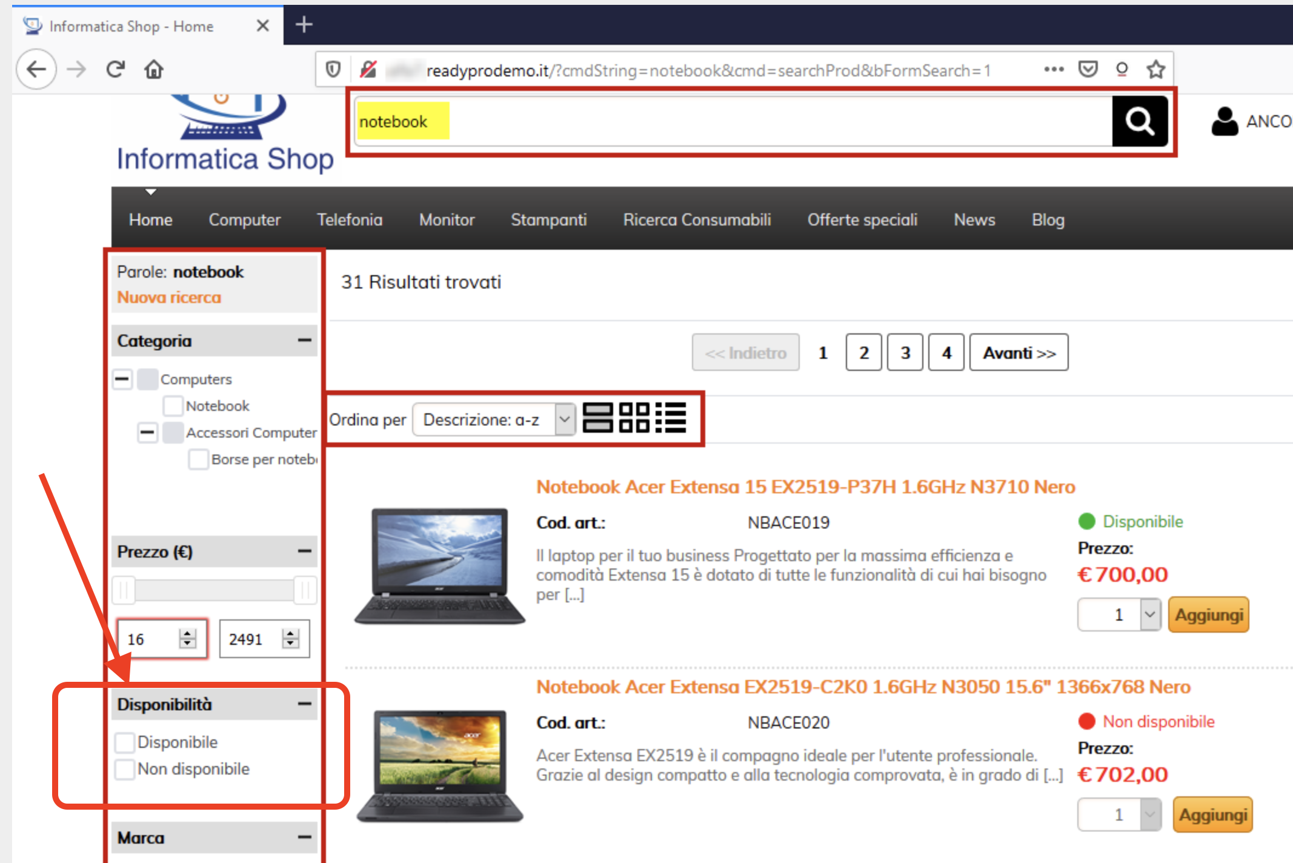
Task: Collapse the Accessori Computer tree node
Action: pyautogui.click(x=147, y=433)
